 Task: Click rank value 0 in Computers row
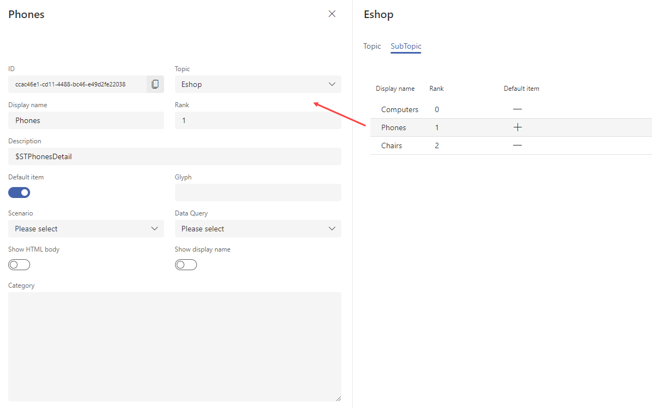click(x=436, y=109)
